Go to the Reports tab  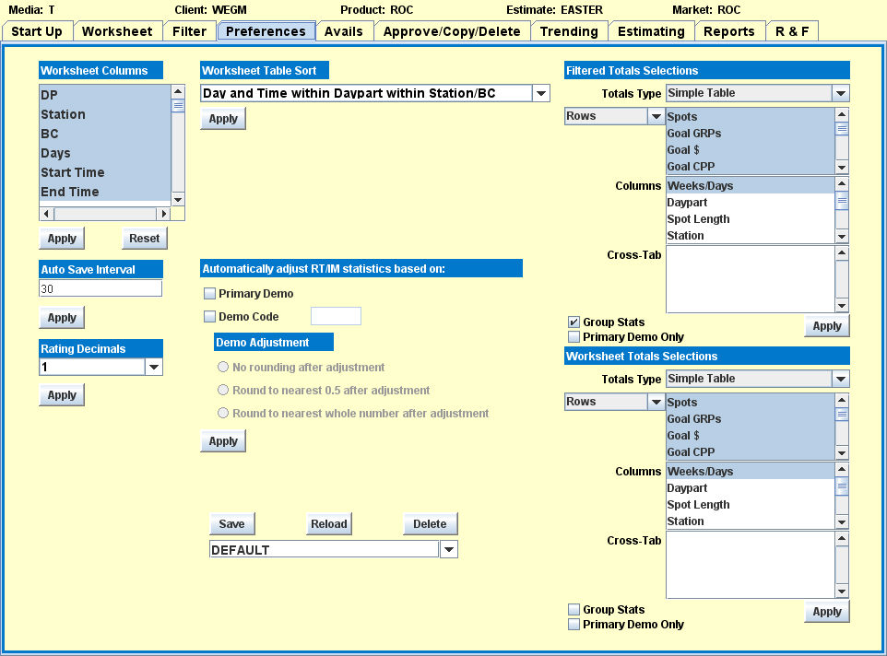tap(729, 31)
